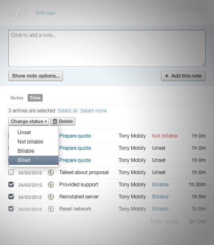Choose Billable from the status menu

tap(33, 151)
